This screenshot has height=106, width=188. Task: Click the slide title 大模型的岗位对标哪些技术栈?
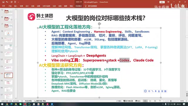pos(106,18)
